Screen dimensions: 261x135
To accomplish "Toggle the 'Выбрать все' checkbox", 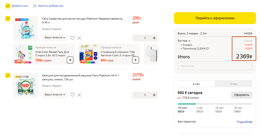I will (x=8, y=6).
